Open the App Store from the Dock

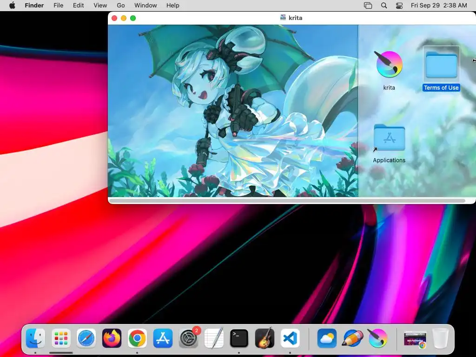point(163,338)
